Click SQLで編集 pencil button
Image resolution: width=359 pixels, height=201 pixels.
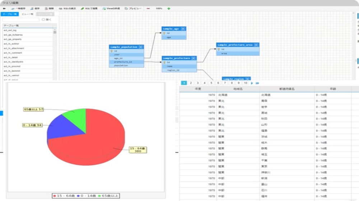point(89,9)
